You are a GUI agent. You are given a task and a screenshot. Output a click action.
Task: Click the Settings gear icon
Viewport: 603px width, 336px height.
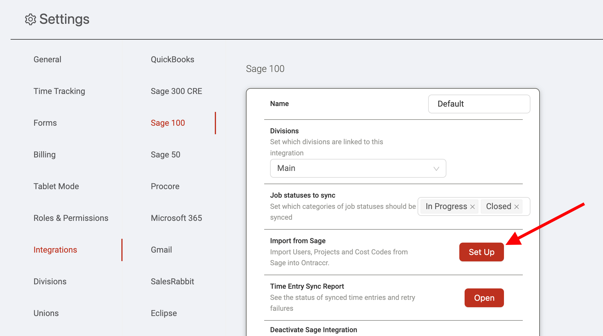(30, 19)
